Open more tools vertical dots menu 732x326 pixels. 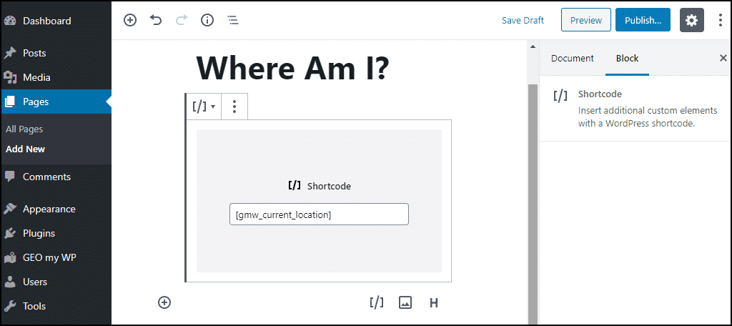pyautogui.click(x=721, y=20)
